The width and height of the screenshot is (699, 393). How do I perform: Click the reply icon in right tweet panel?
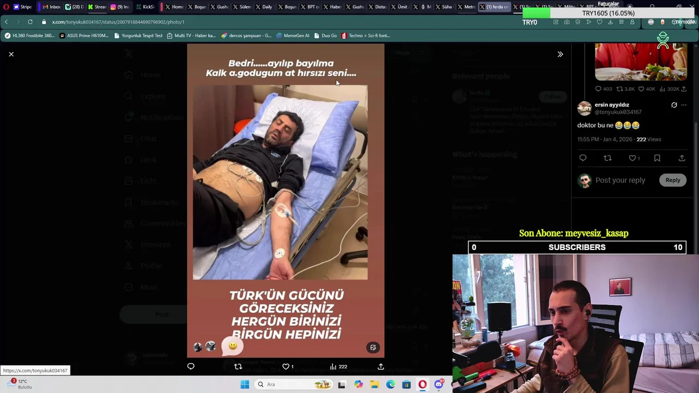coord(583,158)
